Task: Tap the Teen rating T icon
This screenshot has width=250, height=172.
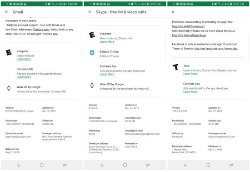Action: 175,67
